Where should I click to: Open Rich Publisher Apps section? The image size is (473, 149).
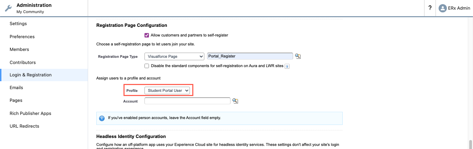coord(30,114)
